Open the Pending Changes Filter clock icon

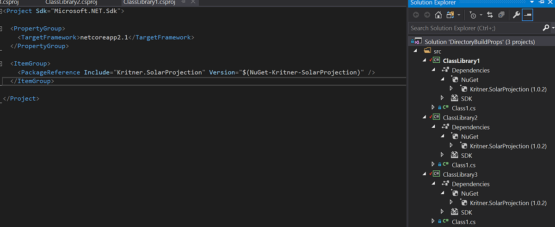coord(473,15)
